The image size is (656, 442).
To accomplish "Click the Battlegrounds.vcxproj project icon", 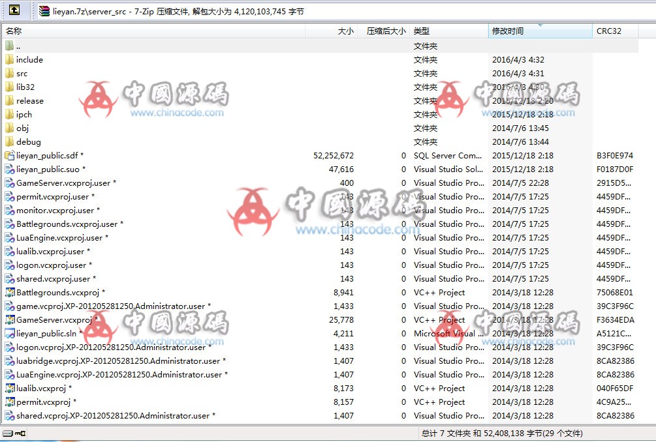I will click(9, 293).
